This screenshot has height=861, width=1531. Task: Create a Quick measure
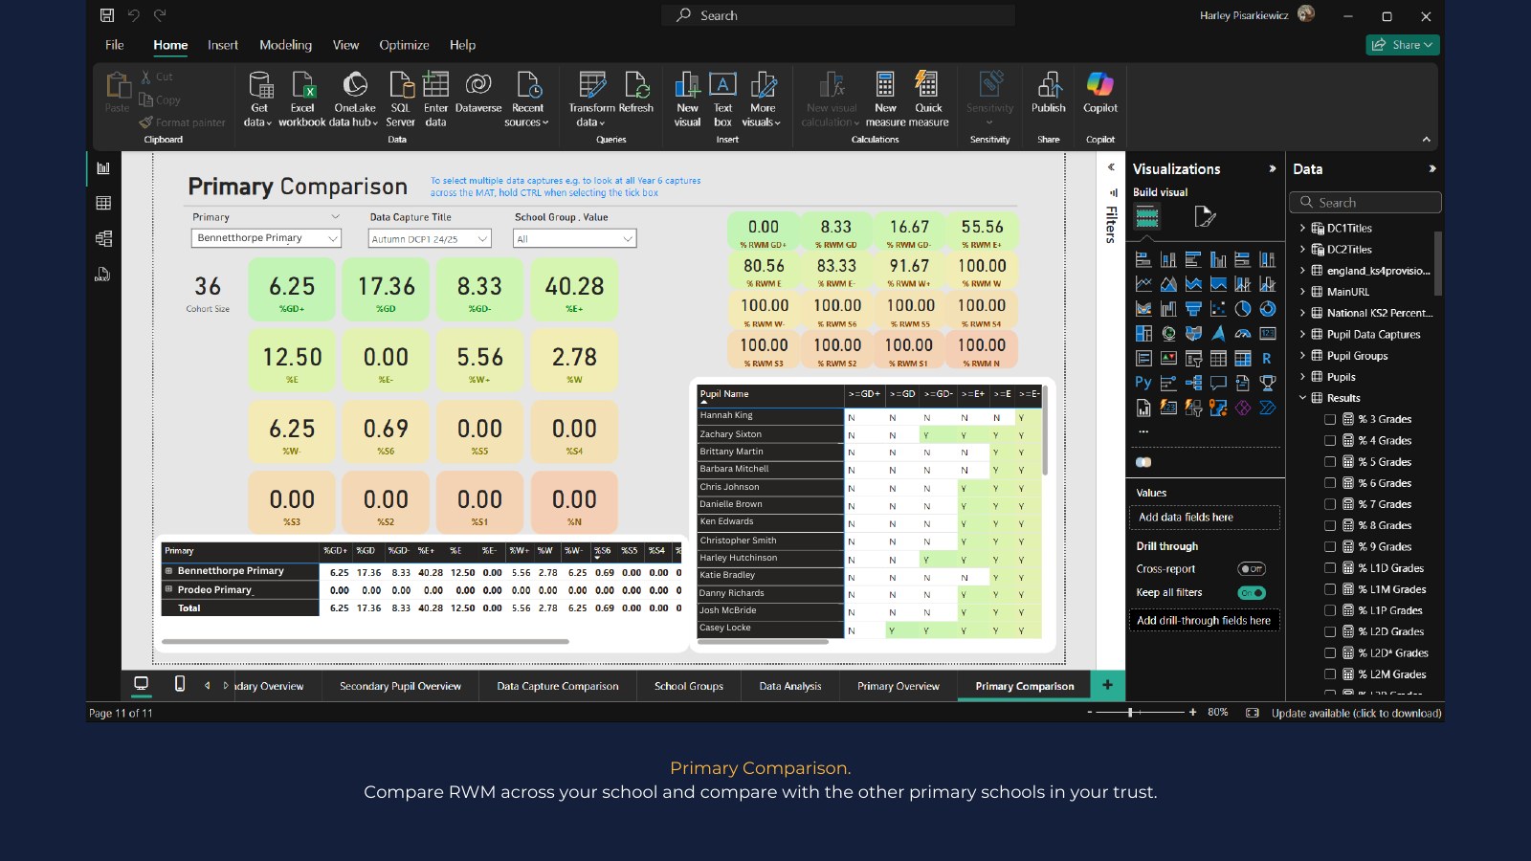coord(928,99)
